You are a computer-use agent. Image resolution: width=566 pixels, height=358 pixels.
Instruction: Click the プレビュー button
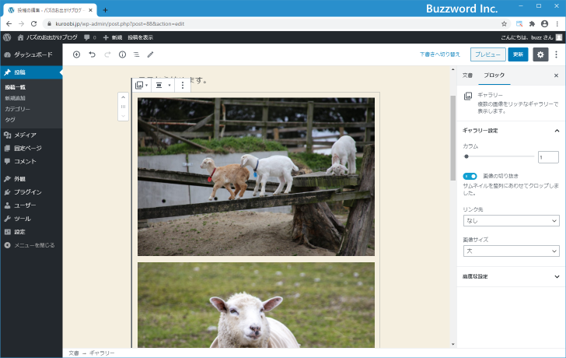(x=487, y=54)
